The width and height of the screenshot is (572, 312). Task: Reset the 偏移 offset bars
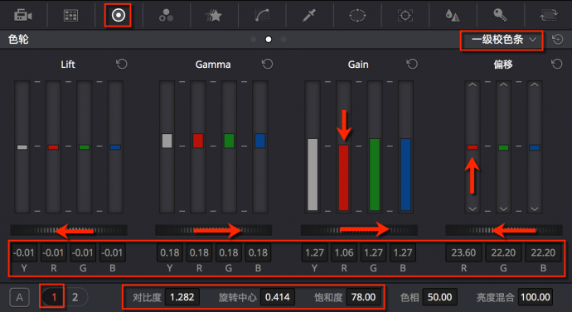[557, 65]
